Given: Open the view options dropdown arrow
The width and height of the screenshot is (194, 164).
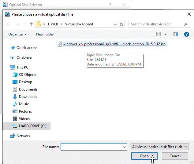Looking at the screenshot, I should [x=166, y=34].
